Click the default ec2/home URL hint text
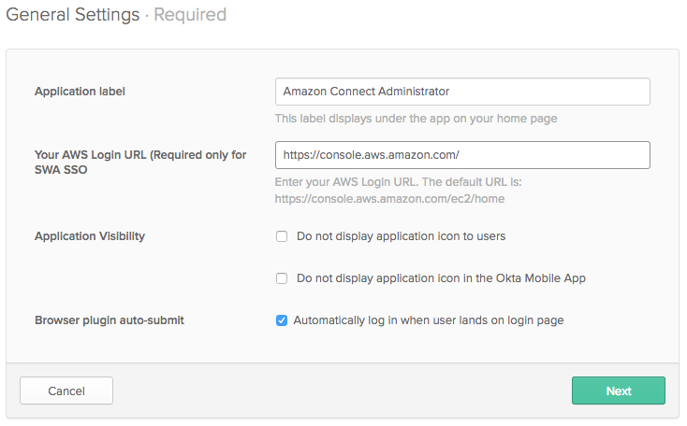 (x=390, y=198)
